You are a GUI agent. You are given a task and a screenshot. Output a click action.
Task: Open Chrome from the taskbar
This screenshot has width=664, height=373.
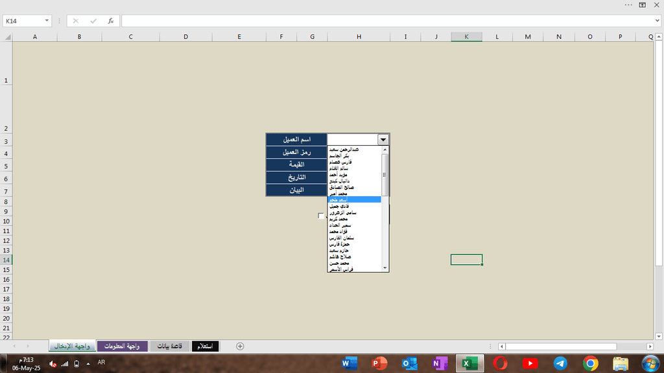click(x=590, y=363)
